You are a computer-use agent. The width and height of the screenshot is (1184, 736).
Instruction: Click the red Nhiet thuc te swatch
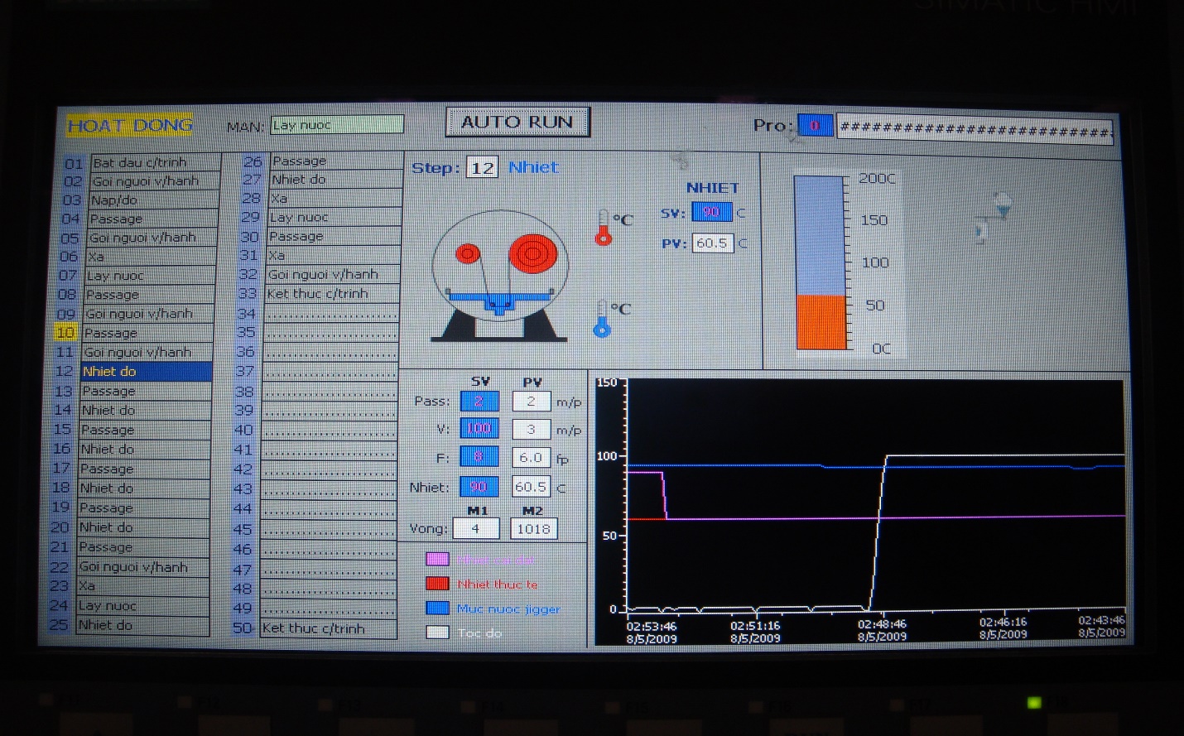point(437,584)
